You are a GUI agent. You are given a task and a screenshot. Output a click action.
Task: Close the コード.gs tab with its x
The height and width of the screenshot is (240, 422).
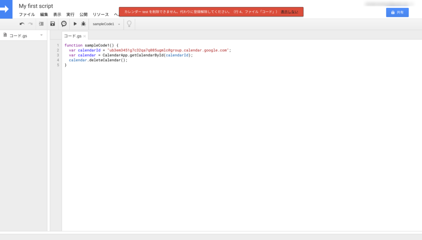point(84,36)
